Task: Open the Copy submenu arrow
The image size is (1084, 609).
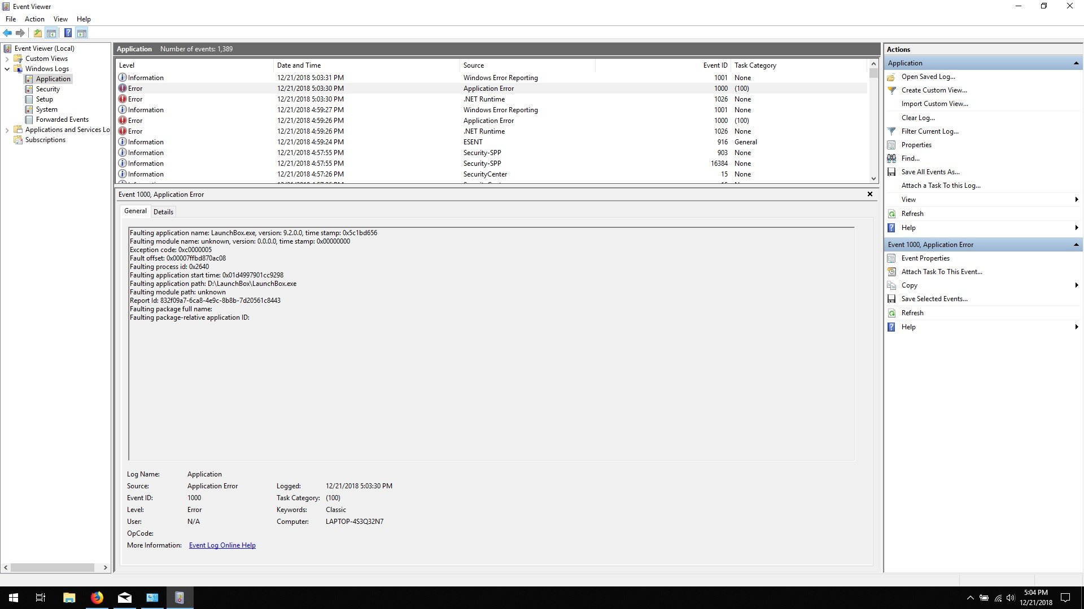Action: pyautogui.click(x=1077, y=285)
